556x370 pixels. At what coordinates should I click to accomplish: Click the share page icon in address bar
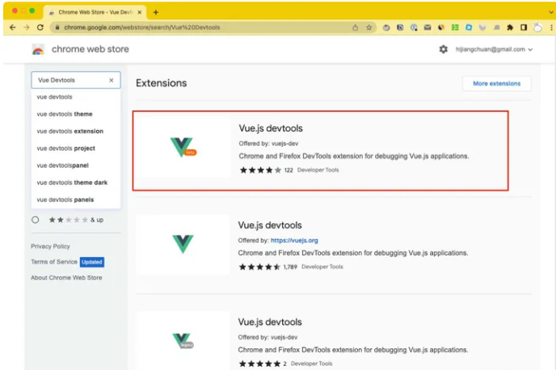[x=356, y=27]
